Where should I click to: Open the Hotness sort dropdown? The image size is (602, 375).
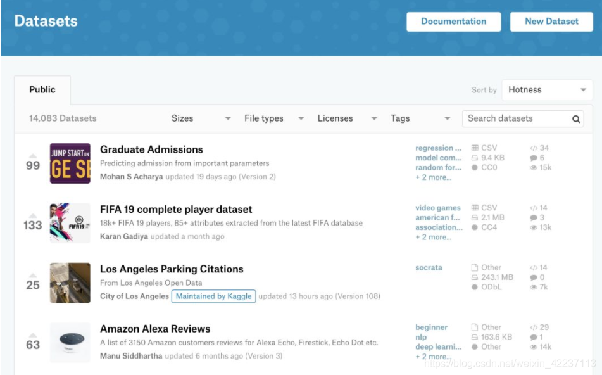pos(547,90)
